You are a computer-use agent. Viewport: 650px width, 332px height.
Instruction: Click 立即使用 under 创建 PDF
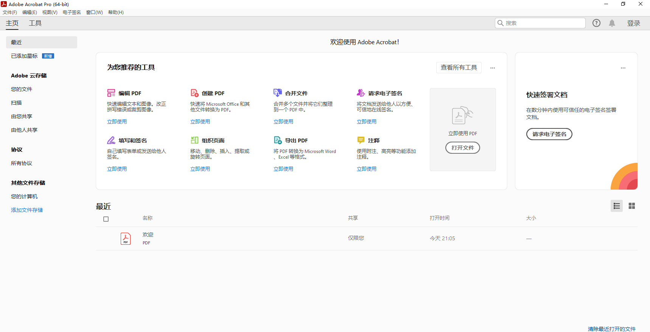[200, 122]
